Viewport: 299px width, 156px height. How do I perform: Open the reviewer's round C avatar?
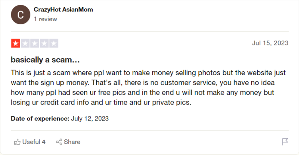(x=21, y=15)
